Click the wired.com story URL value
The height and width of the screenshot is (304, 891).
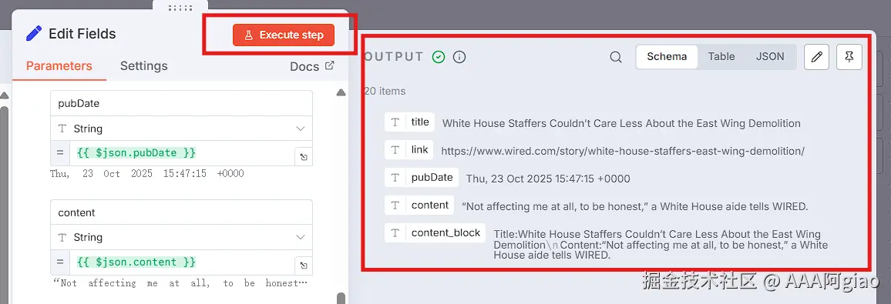pyautogui.click(x=623, y=152)
